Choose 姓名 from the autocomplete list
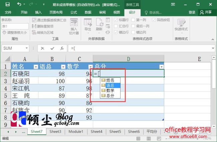The height and width of the screenshot is (142, 217). (x=110, y=80)
